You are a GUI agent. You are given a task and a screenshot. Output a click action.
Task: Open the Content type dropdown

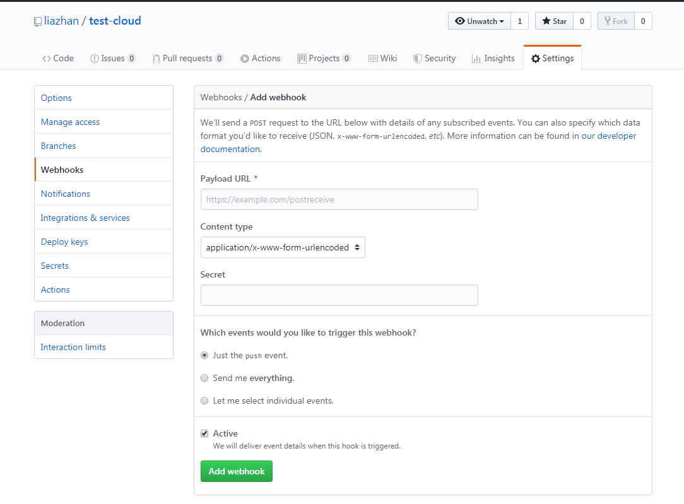283,247
